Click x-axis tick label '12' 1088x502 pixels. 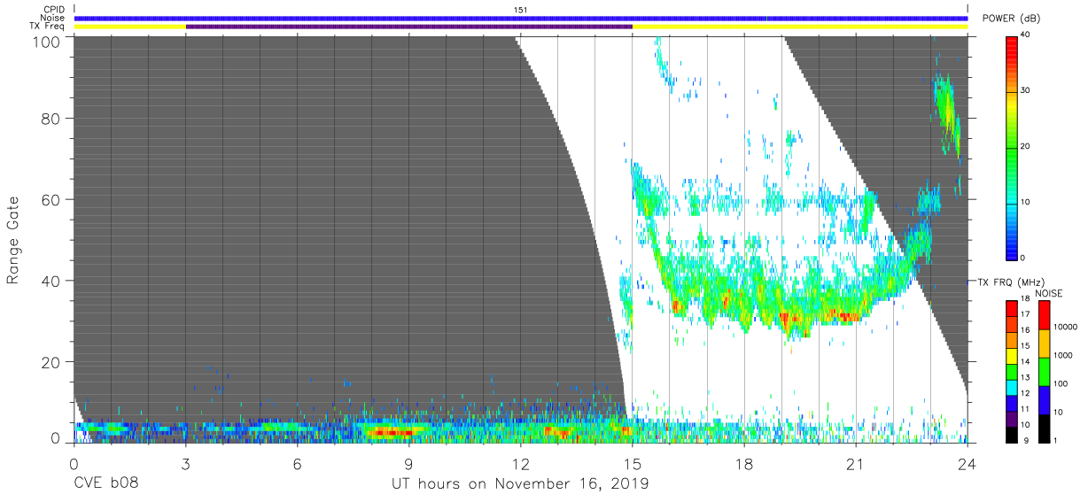[521, 465]
